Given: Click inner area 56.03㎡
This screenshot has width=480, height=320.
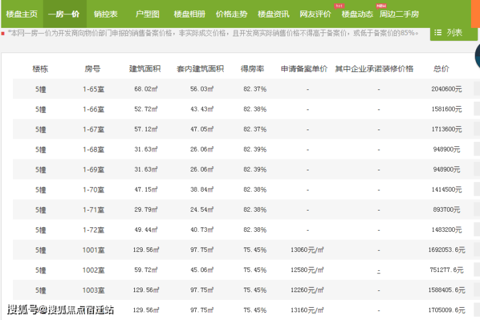Looking at the screenshot, I should (202, 89).
